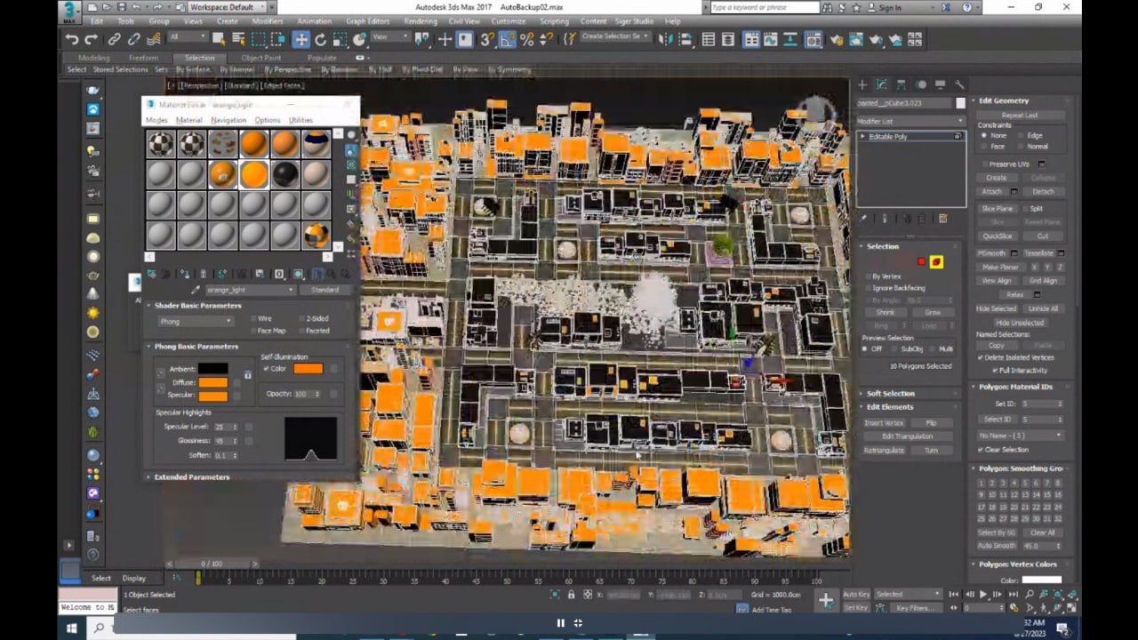Open the Modifiers menu
Screen dimensions: 1138x640
(268, 20)
